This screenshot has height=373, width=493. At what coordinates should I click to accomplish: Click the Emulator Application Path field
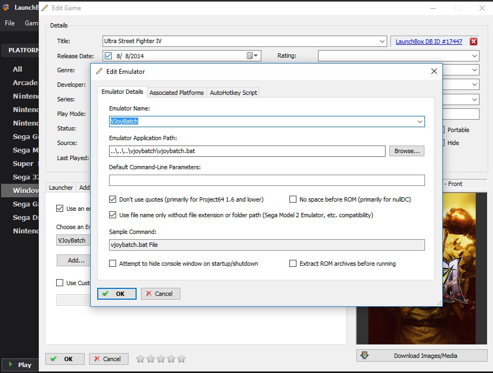point(247,151)
